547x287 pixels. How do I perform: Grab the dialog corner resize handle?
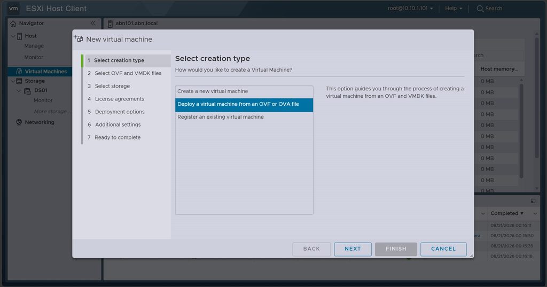472,256
